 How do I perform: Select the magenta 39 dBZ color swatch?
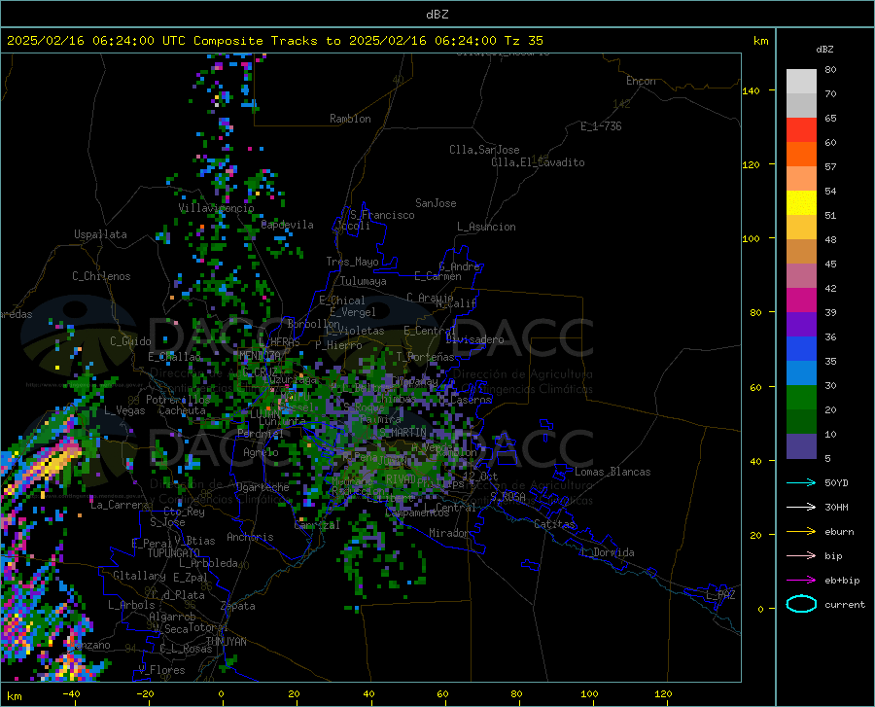(801, 300)
